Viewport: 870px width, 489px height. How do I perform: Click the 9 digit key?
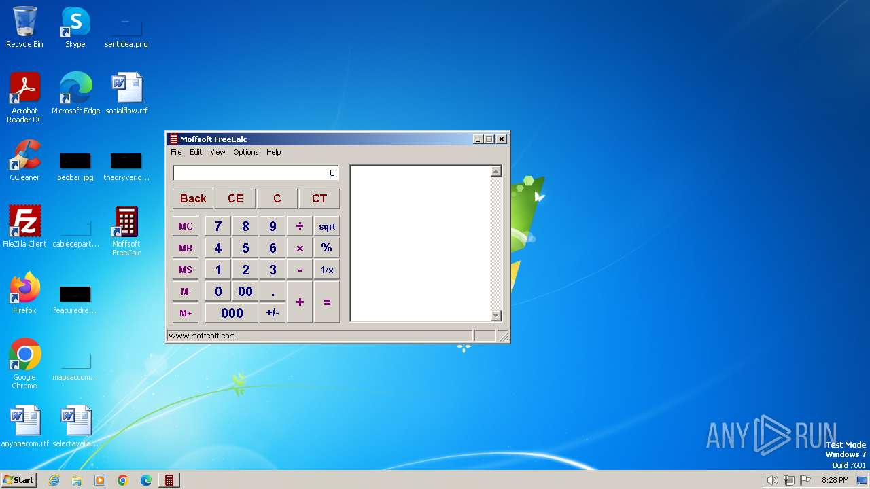point(273,226)
